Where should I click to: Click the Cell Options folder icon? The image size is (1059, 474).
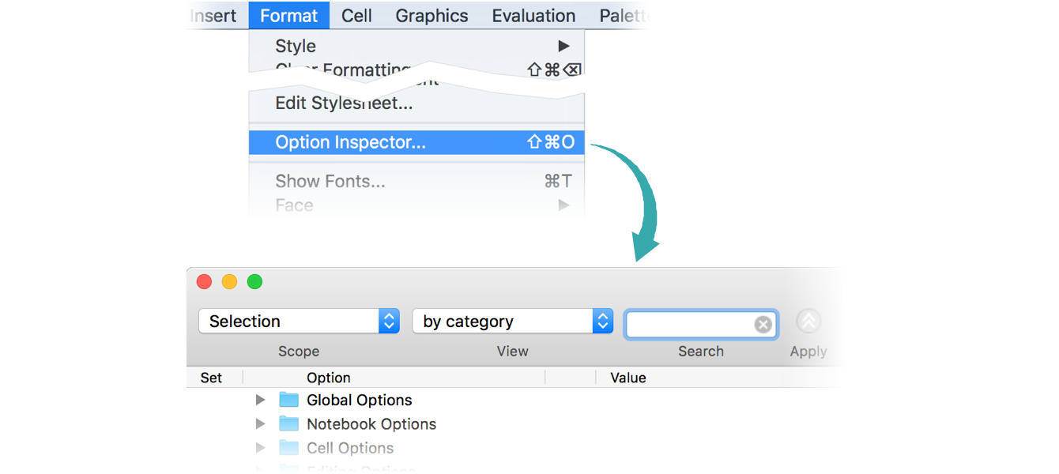coord(289,448)
